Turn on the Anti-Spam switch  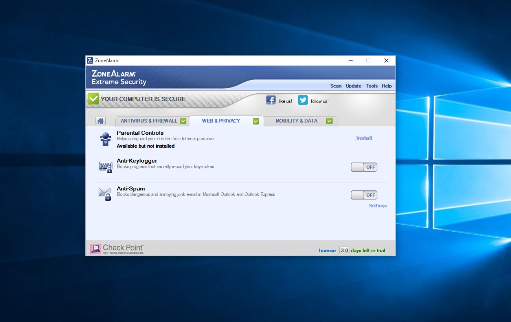click(364, 195)
